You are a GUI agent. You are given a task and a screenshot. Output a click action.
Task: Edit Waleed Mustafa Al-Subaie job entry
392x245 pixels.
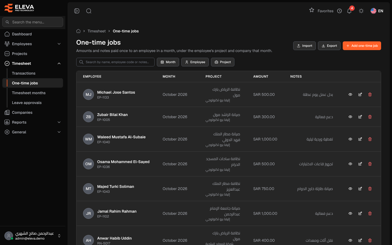(x=360, y=139)
